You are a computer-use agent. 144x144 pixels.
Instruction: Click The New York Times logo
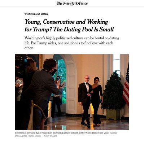click(x=72, y=3)
